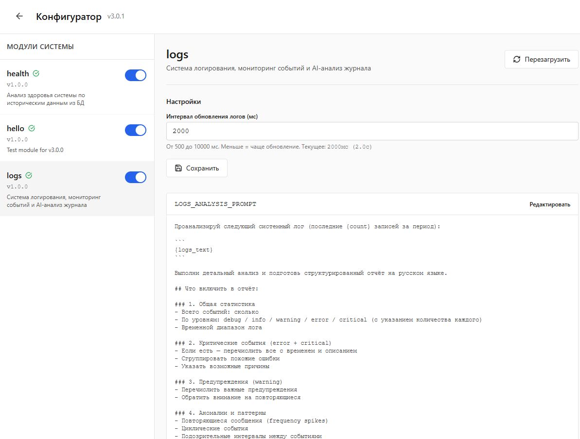Viewport: 580px width, 439px height.
Task: Click the Конфигуратор title
Action: 69,17
